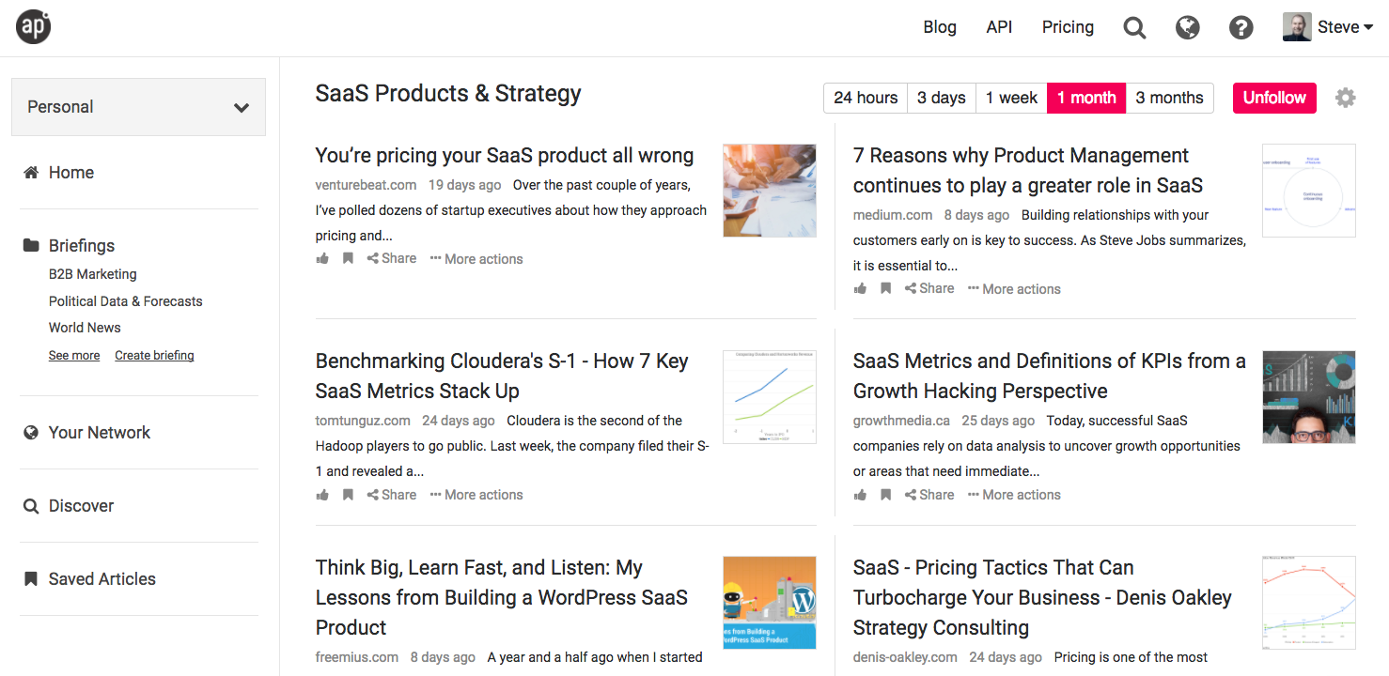Image resolution: width=1389 pixels, height=676 pixels.
Task: Select the 24 hours time filter
Action: (865, 98)
